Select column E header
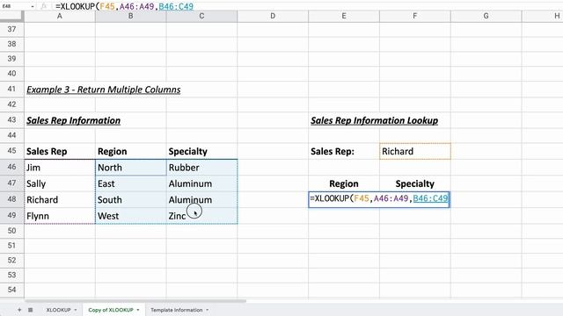Screen dimensions: 563x316 click(344, 16)
